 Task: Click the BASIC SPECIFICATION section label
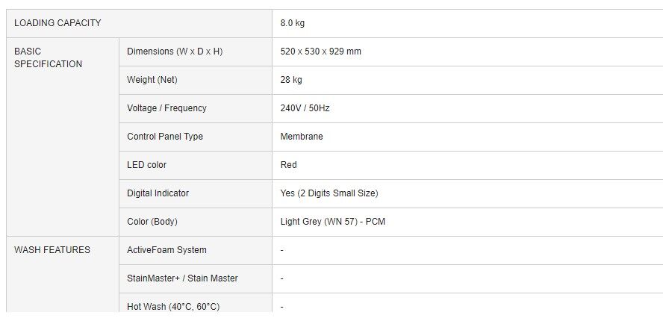pos(48,57)
